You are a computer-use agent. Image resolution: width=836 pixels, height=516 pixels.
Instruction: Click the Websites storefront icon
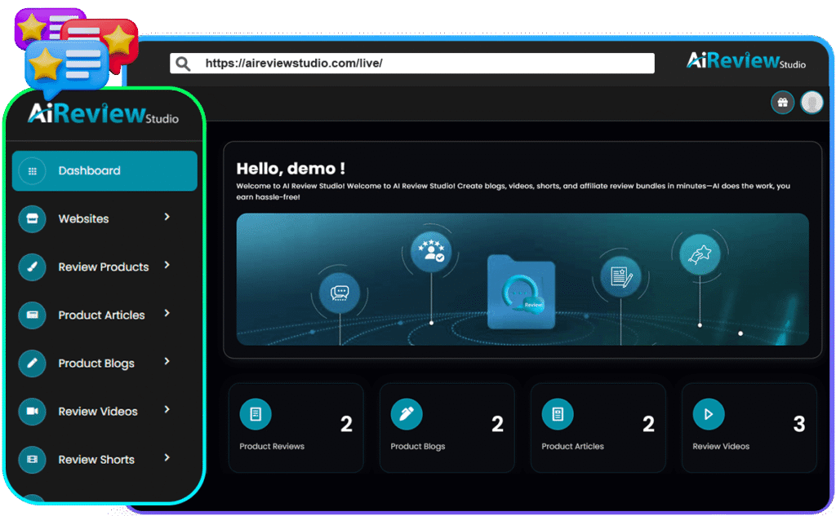(x=32, y=219)
